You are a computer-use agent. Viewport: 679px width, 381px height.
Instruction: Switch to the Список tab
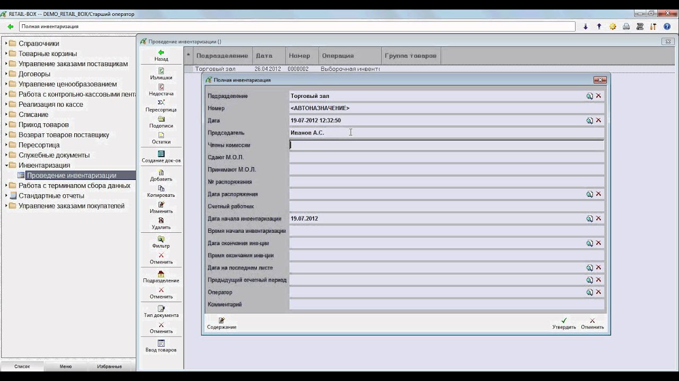pos(22,366)
